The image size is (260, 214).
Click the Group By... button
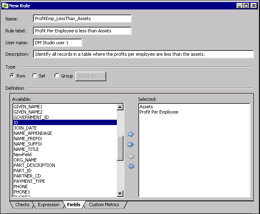click(91, 76)
